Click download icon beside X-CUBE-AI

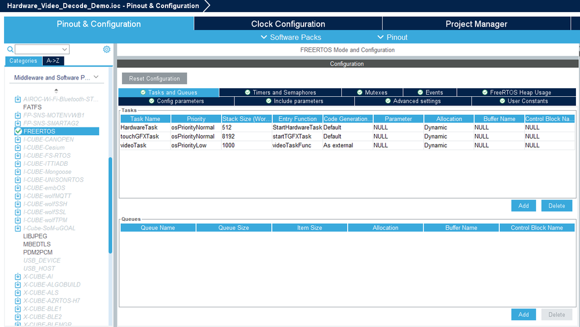(x=18, y=277)
